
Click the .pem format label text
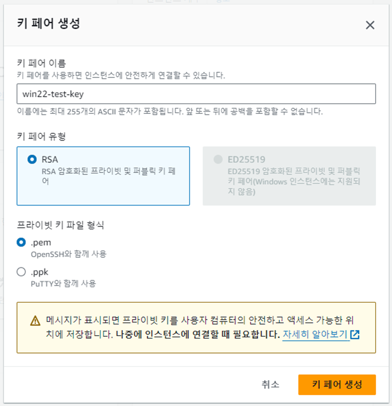tap(41, 243)
